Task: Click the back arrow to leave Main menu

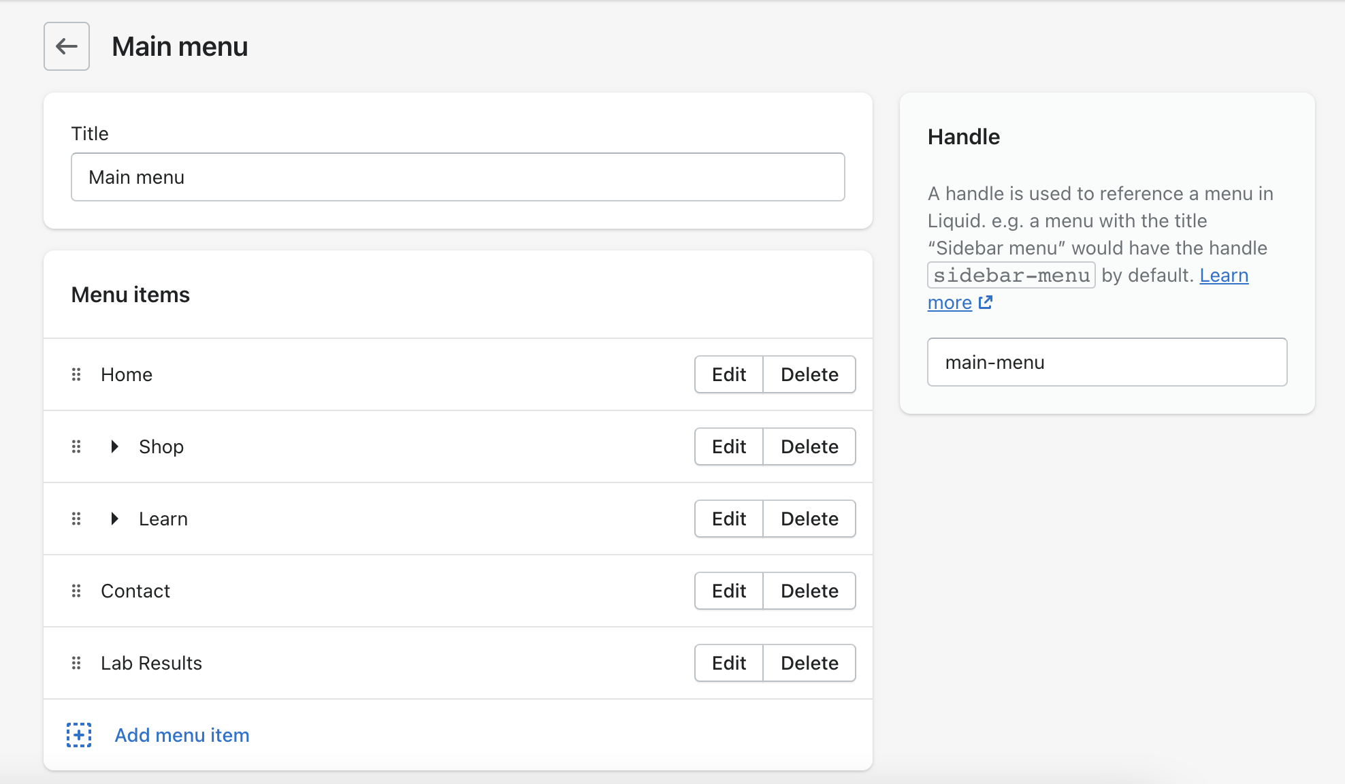Action: [66, 46]
